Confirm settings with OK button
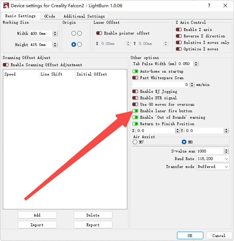Viewport: 234px width, 241px height. point(190,236)
